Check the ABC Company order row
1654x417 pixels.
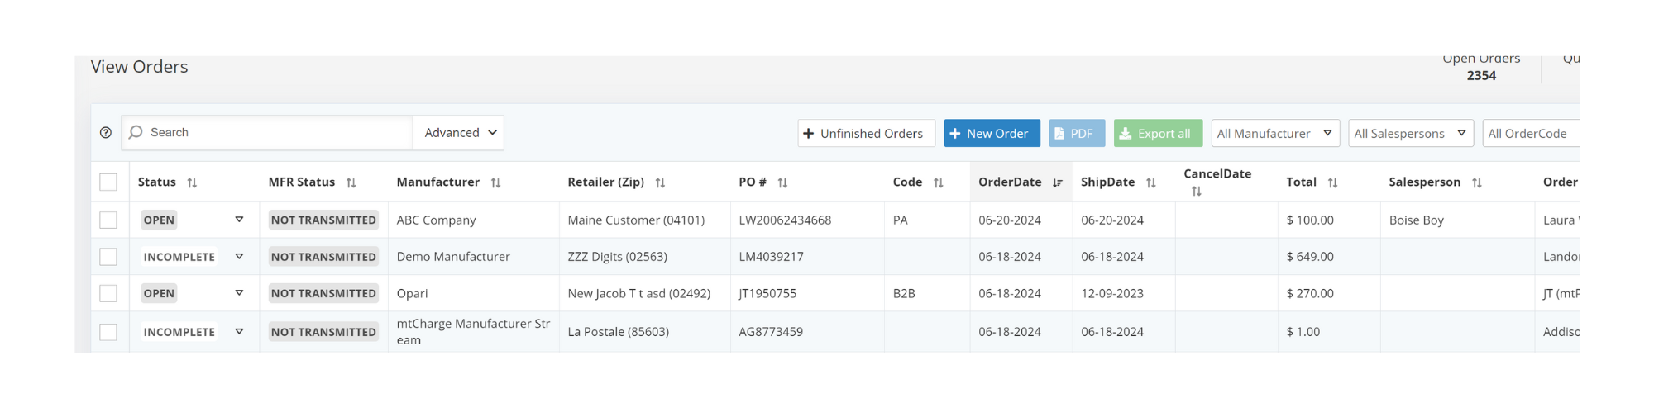108,220
